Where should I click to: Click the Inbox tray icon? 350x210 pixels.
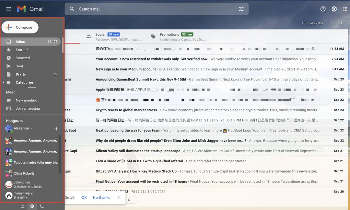click(x=9, y=42)
